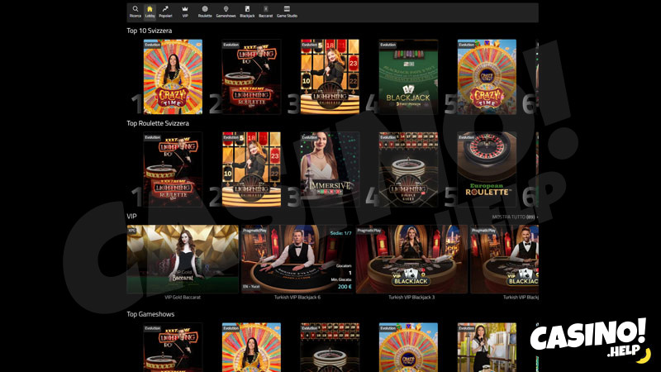This screenshot has width=661, height=372.
Task: Click Mostra Tutto link in VIP section
Action: pyautogui.click(x=512, y=217)
